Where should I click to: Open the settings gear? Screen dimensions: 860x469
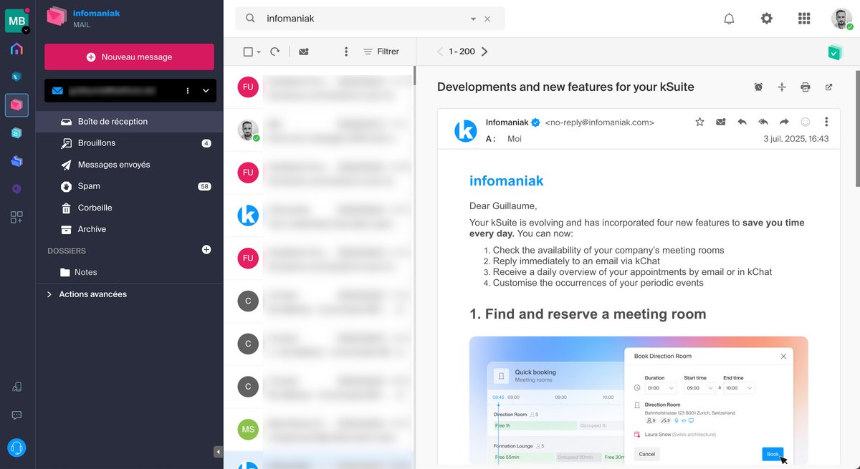click(767, 19)
